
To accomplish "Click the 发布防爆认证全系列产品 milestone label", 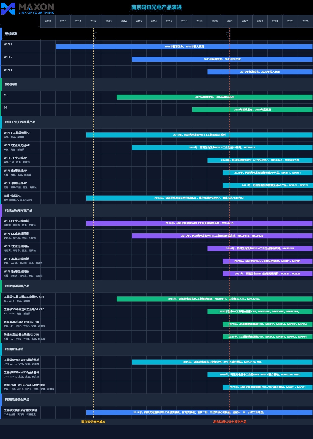I will [230, 422].
